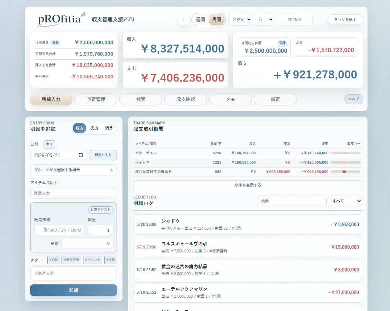Click the 支出 total ¥7,406,236,000
Image resolution: width=390 pixels, height=311 pixels.
pos(182,78)
